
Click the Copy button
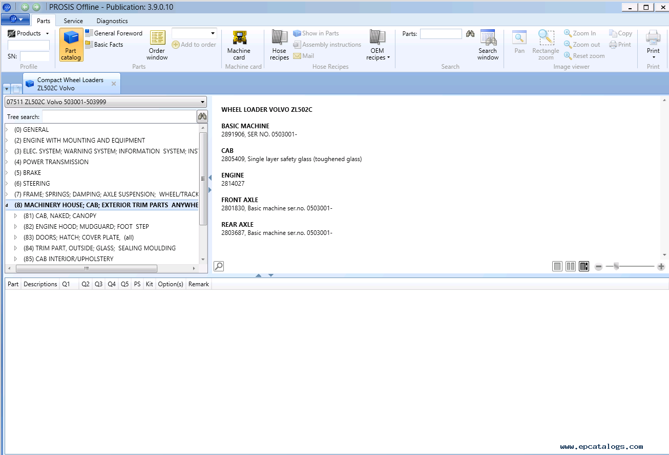[621, 33]
